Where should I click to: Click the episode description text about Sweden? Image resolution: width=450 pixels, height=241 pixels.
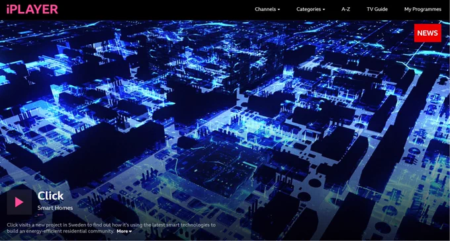(x=111, y=228)
